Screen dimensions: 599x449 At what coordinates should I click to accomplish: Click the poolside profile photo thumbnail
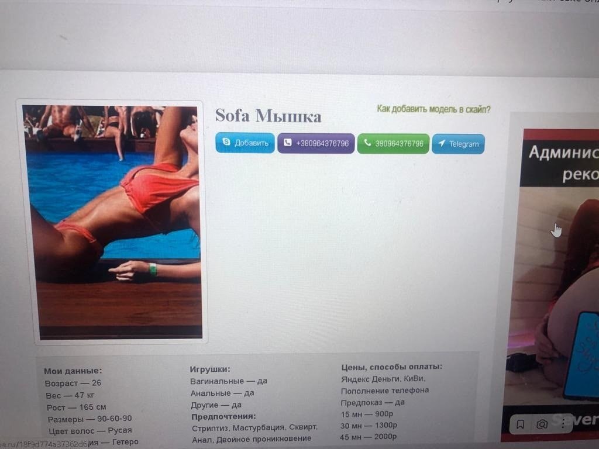[112, 222]
